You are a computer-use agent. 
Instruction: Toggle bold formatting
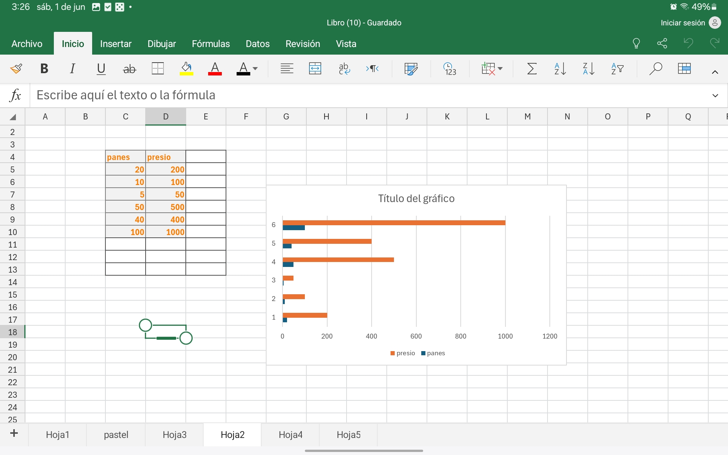[x=44, y=69]
